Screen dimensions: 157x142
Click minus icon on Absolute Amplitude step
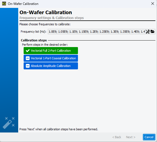coord(28,66)
